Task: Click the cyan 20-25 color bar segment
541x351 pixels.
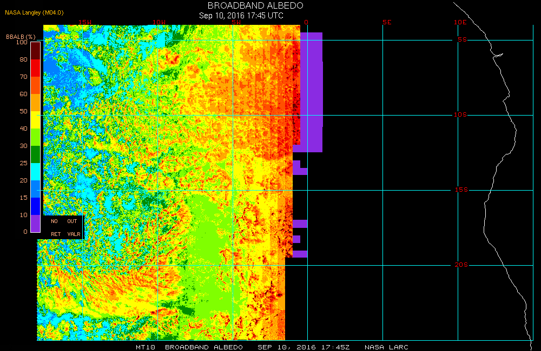Action: coord(36,172)
